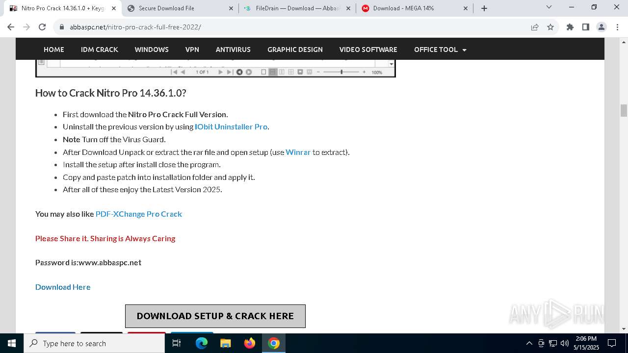Launch Firefox from the taskbar

point(250,343)
